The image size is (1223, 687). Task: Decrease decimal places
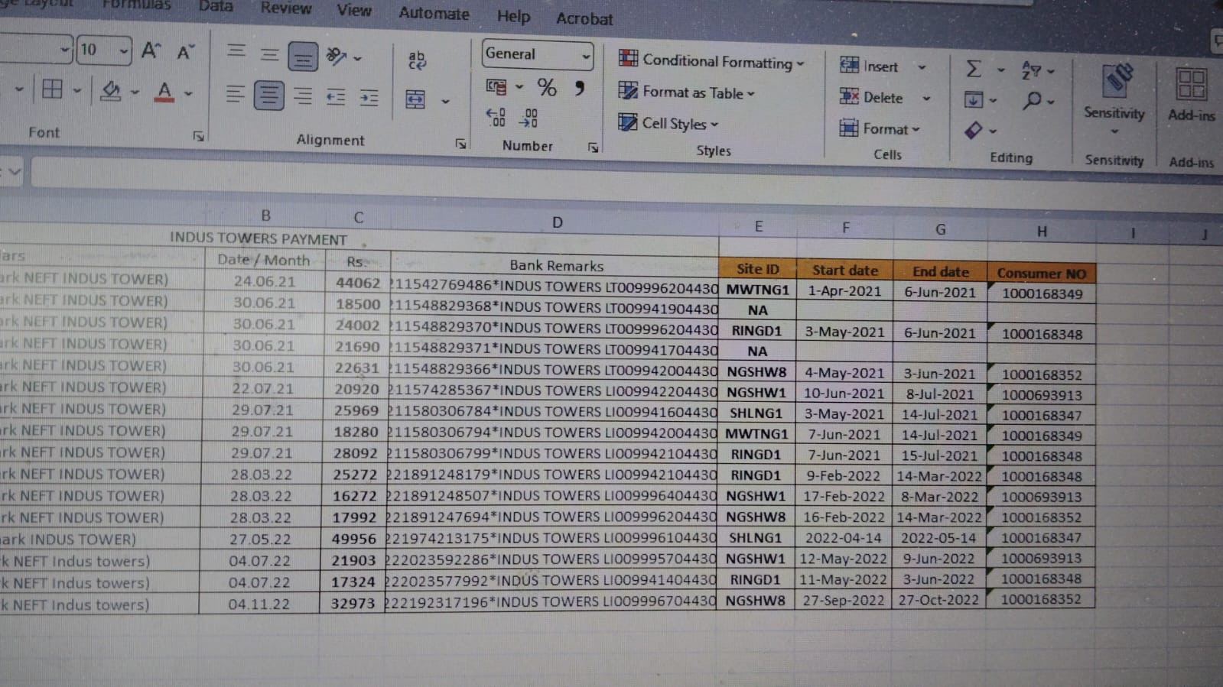pyautogui.click(x=529, y=117)
